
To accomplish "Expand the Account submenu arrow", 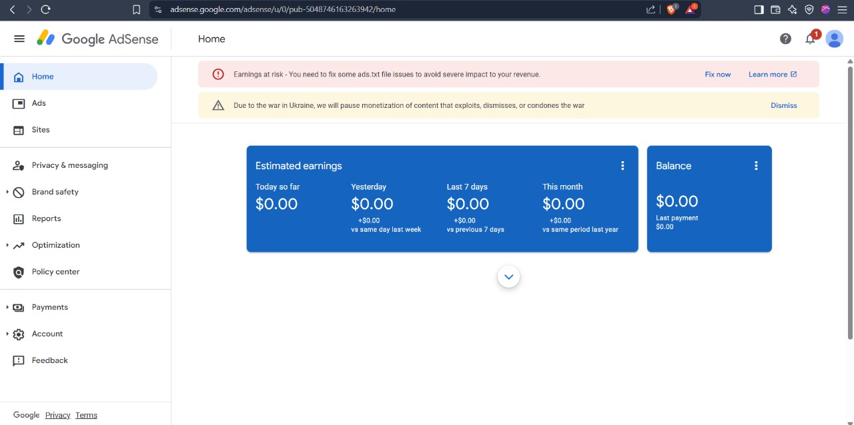I will [7, 334].
